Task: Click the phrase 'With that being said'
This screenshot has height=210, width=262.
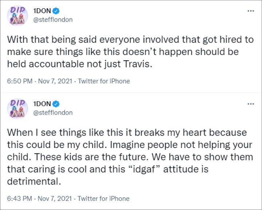Action: [52, 40]
